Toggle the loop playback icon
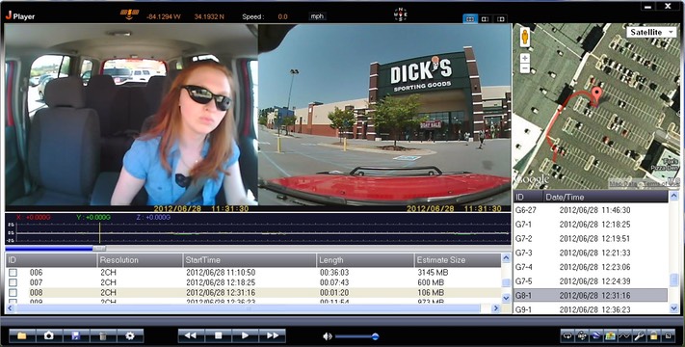Image resolution: width=685 pixels, height=347 pixels. point(567,336)
